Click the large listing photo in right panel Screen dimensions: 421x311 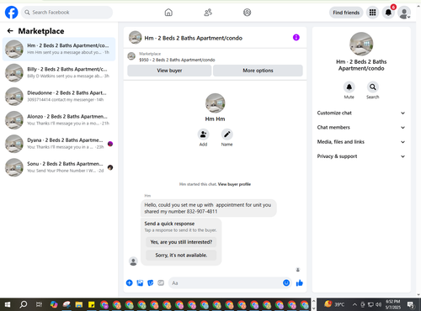[x=361, y=44]
